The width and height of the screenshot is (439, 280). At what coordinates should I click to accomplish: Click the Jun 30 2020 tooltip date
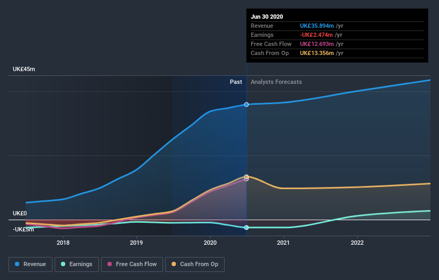[x=267, y=17]
